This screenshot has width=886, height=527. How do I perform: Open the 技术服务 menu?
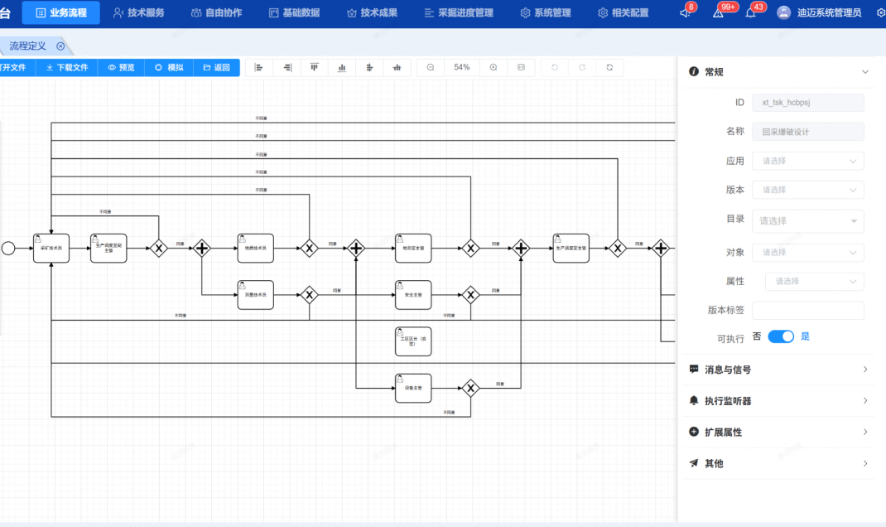[x=139, y=12]
